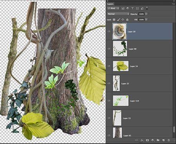
Task: Hide Layer 20 with eye icon
Action: [109, 31]
